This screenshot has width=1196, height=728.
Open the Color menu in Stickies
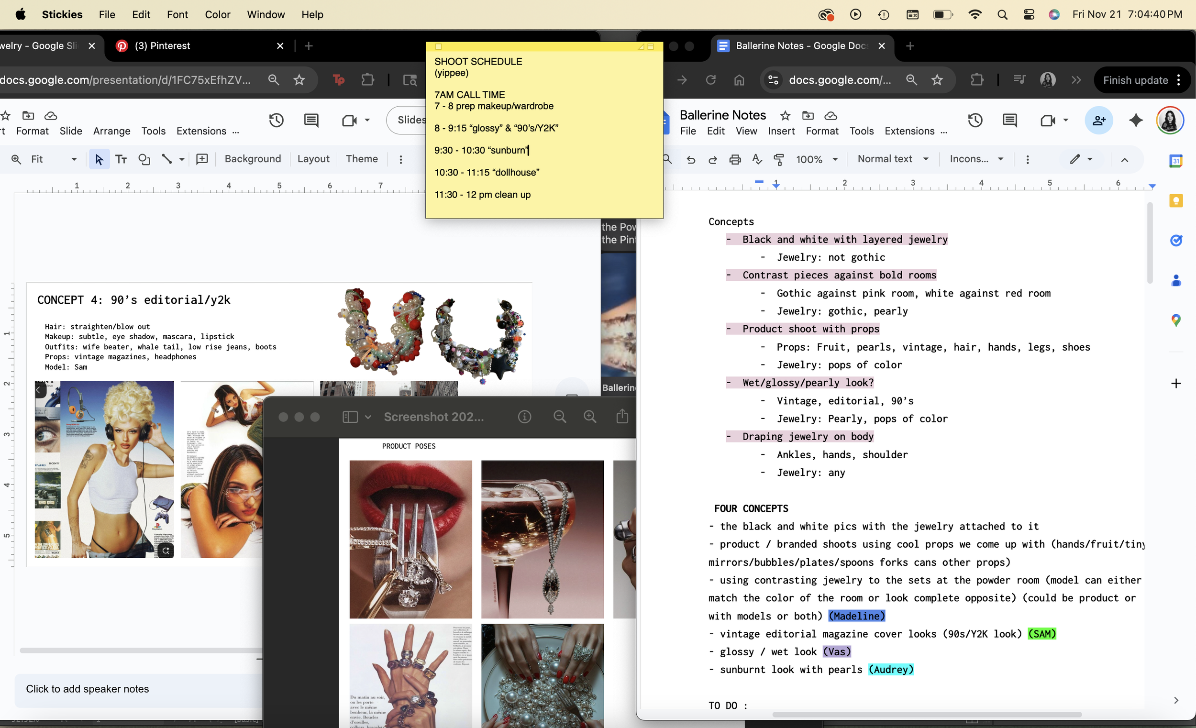pyautogui.click(x=217, y=14)
